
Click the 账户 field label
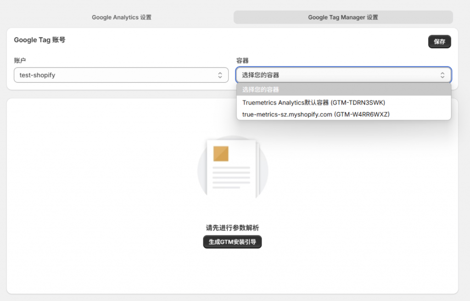pos(20,61)
